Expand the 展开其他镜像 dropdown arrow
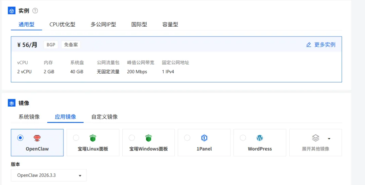This screenshot has width=365, height=185. tap(329, 139)
